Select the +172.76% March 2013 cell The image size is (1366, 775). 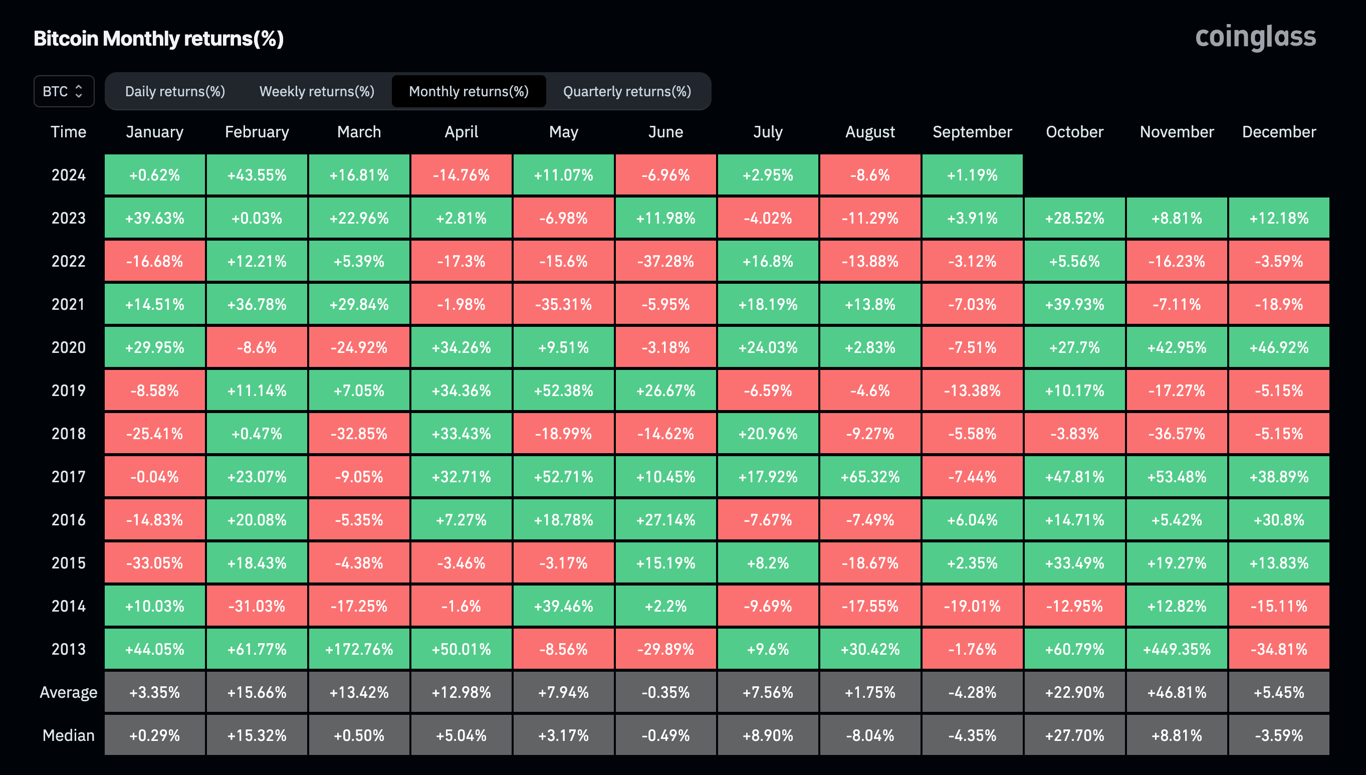[x=359, y=648]
